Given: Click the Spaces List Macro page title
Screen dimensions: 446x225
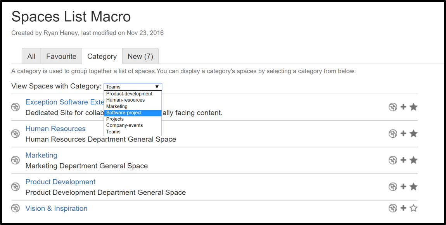Looking at the screenshot, I should pos(71,16).
